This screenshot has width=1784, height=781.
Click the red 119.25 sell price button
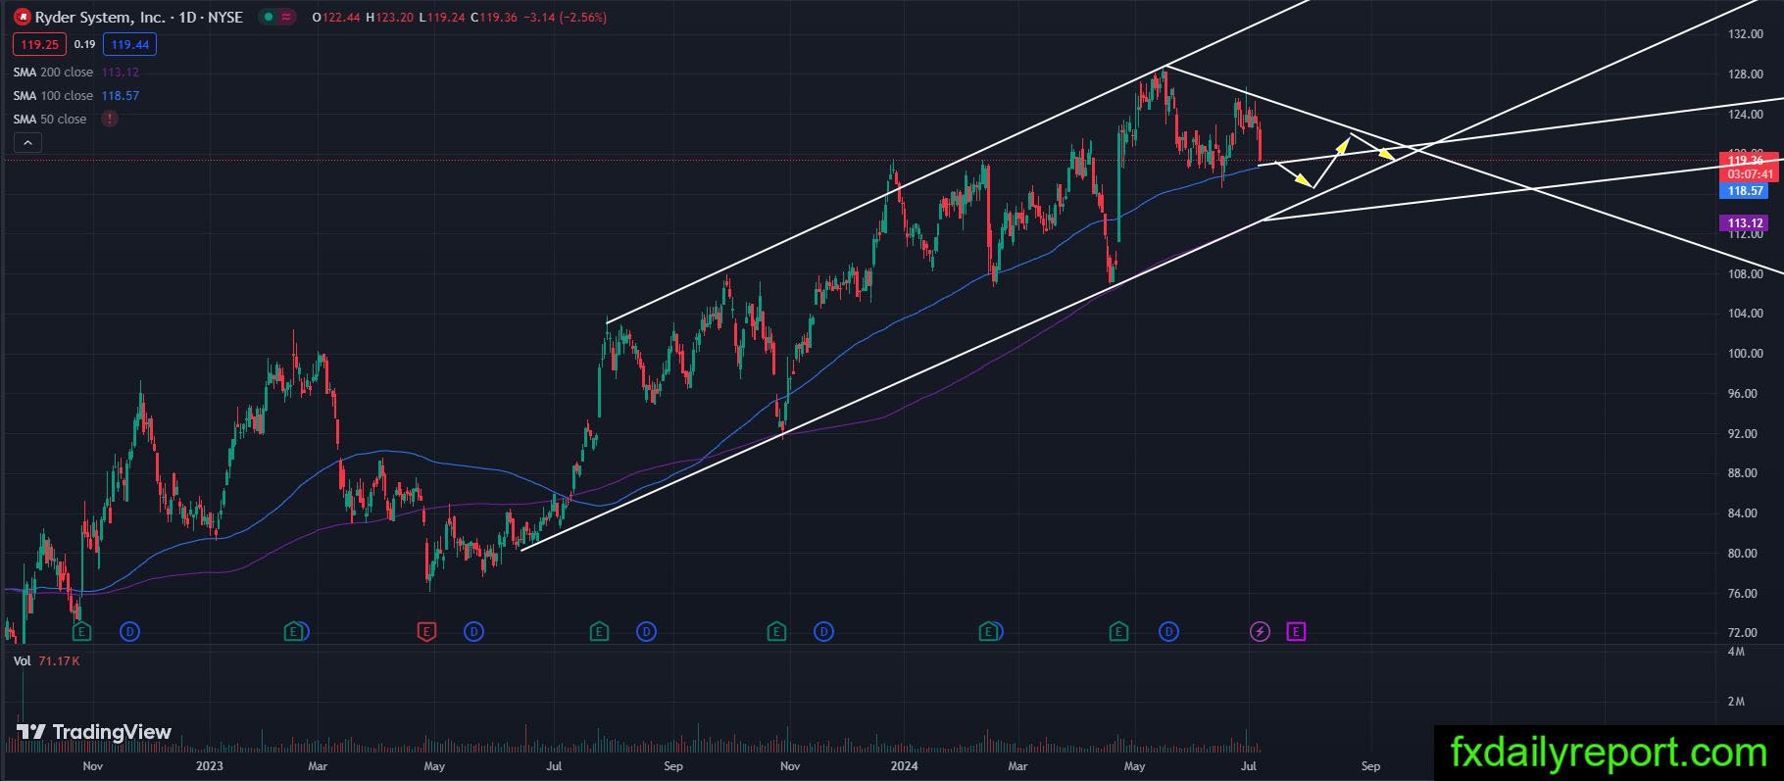(40, 44)
